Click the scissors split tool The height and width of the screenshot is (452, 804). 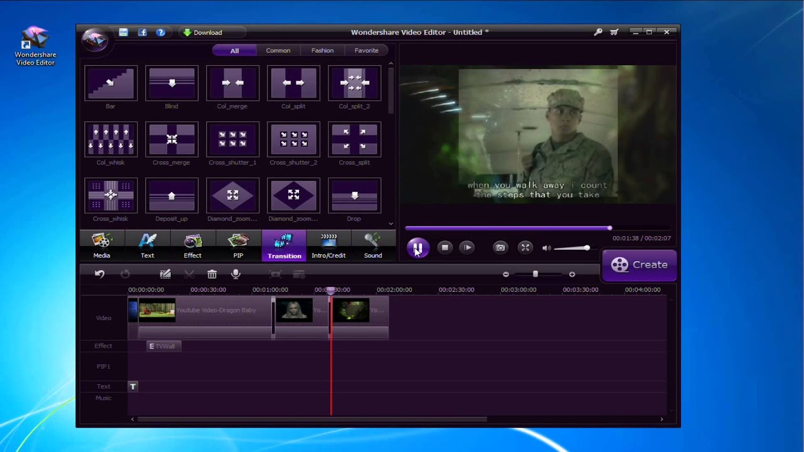pyautogui.click(x=189, y=274)
